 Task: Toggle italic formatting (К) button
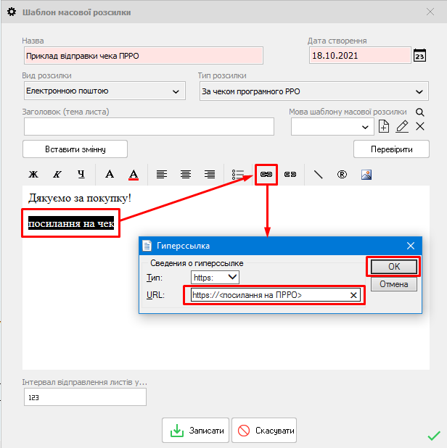57,174
